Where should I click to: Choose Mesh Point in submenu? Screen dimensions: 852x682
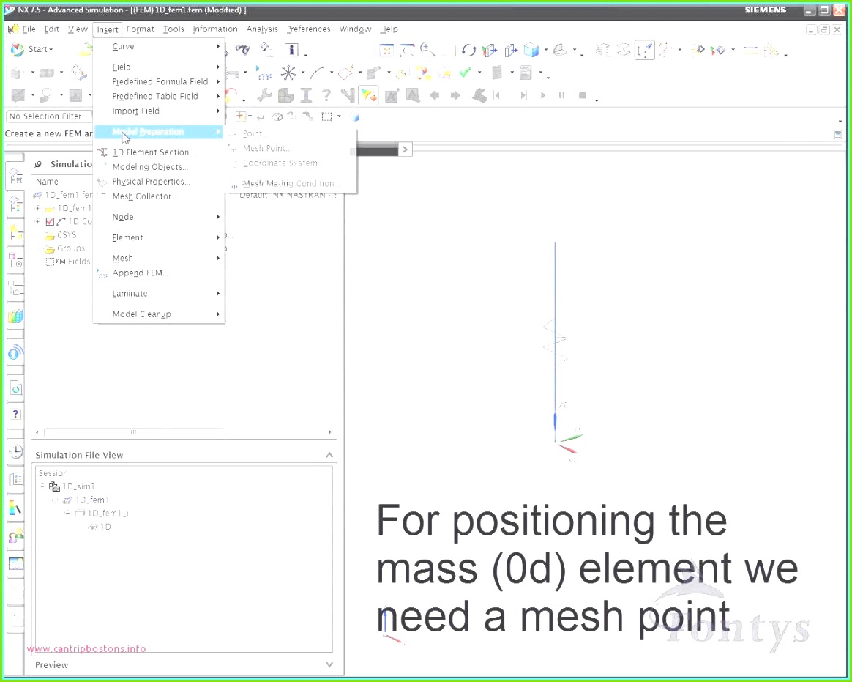point(266,149)
